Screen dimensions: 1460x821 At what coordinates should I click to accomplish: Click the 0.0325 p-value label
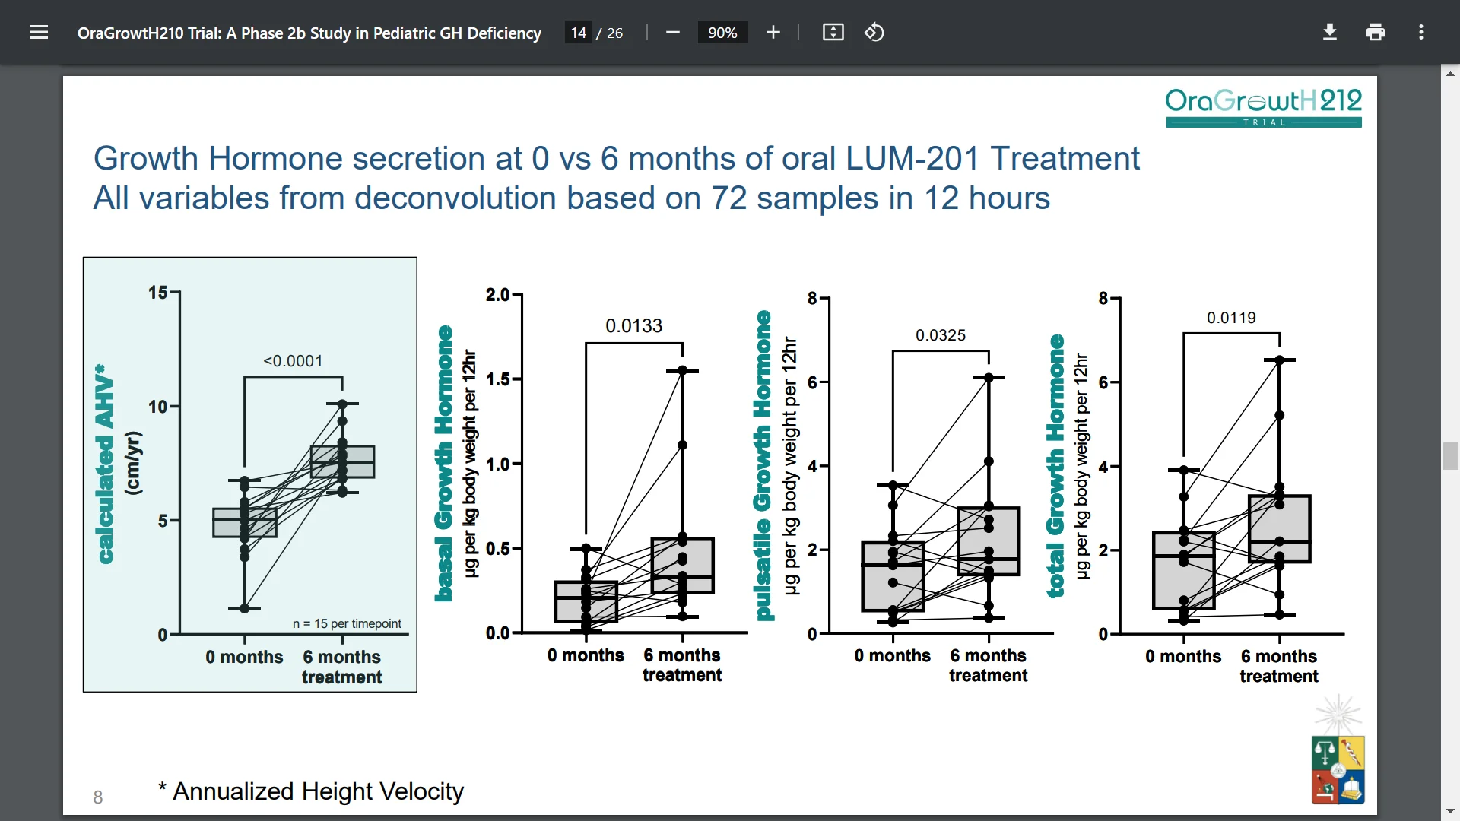[x=941, y=335]
